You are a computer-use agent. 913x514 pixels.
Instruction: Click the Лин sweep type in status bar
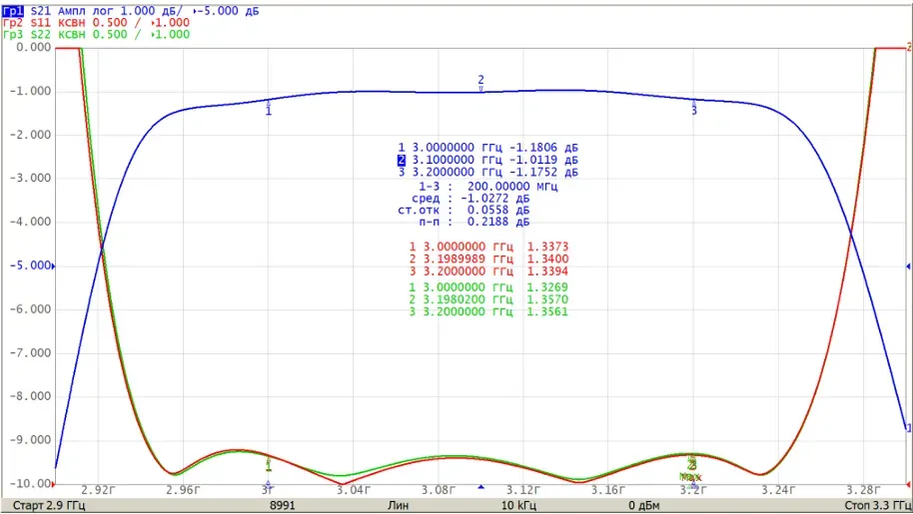point(399,505)
